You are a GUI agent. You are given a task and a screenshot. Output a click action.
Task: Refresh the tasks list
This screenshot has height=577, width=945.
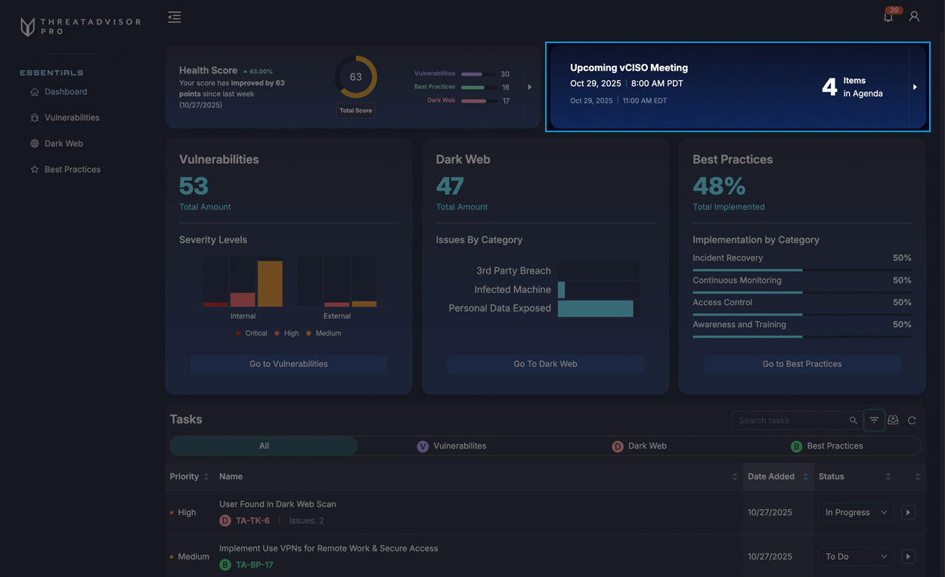(912, 421)
